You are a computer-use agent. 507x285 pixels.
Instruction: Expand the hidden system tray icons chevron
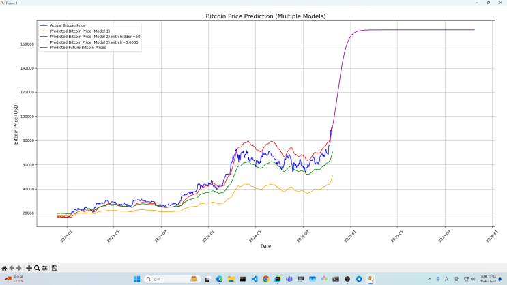(x=429, y=279)
